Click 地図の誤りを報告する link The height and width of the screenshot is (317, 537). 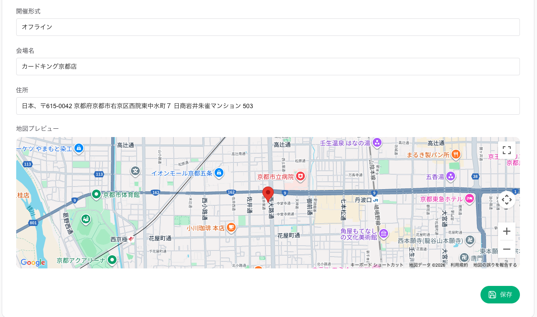(495, 265)
